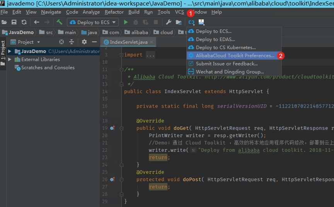Open the Code menu
This screenshot has width=334, height=207.
click(72, 12)
